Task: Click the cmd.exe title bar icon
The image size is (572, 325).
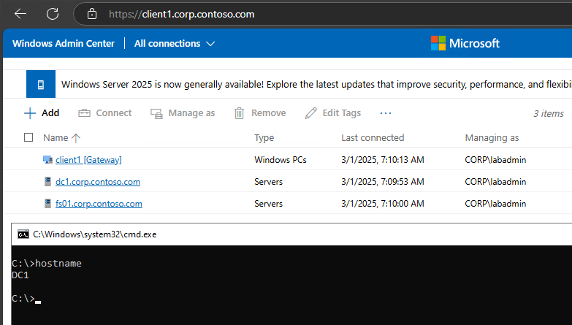Action: 23,234
